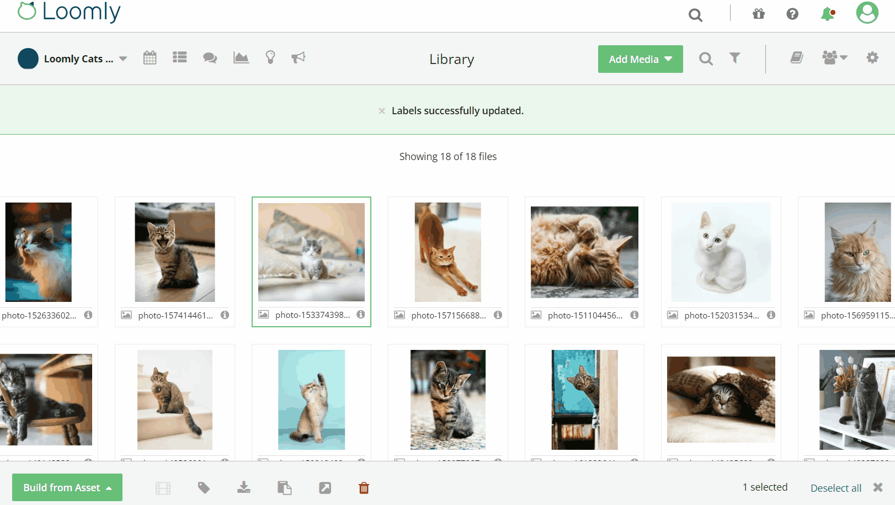
Task: View analytics with the chart icon
Action: [241, 57]
